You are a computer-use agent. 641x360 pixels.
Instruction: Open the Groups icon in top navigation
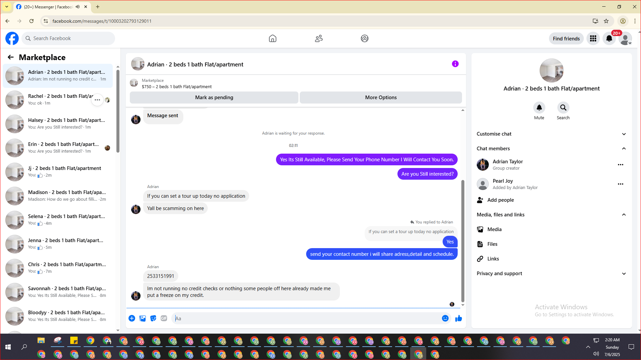click(x=365, y=38)
